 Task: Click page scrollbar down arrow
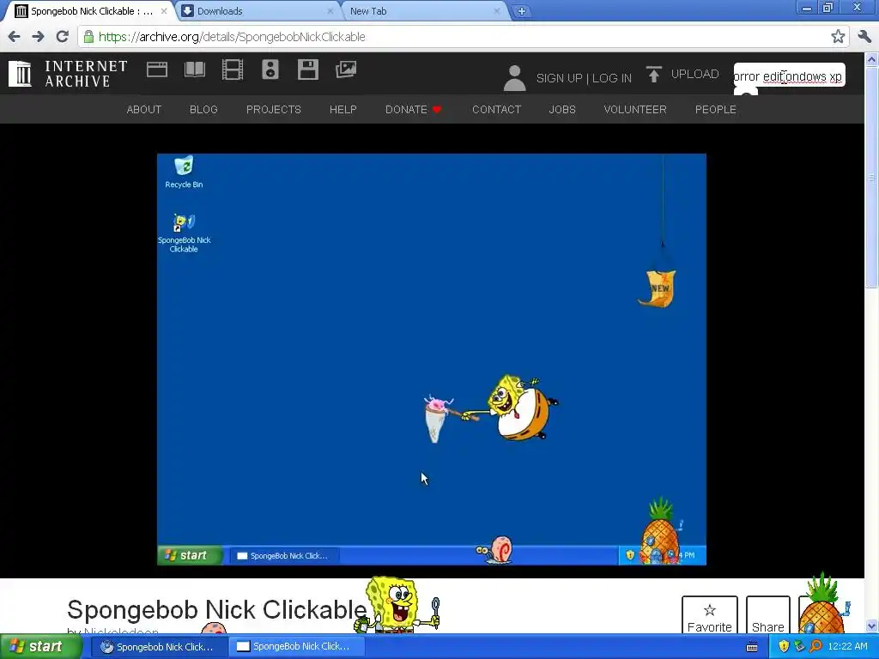(x=871, y=626)
